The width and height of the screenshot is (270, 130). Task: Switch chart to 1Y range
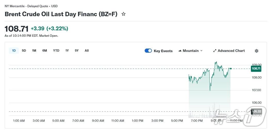tap(67, 51)
